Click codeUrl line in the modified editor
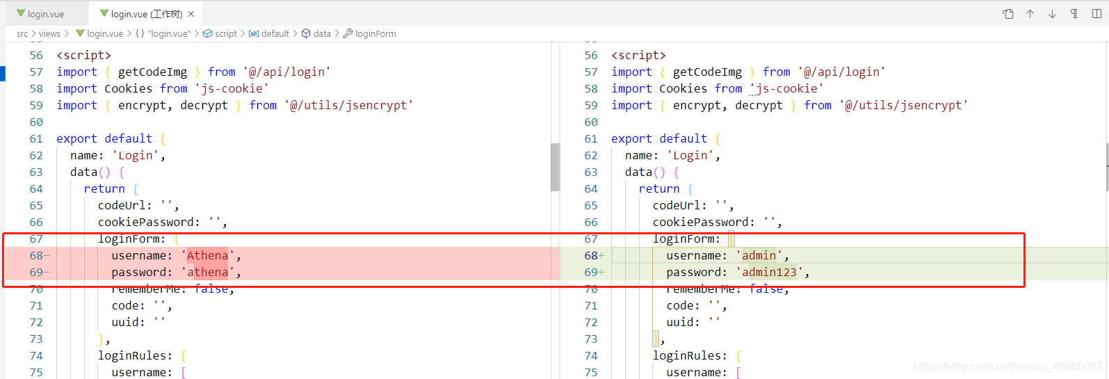 click(693, 205)
